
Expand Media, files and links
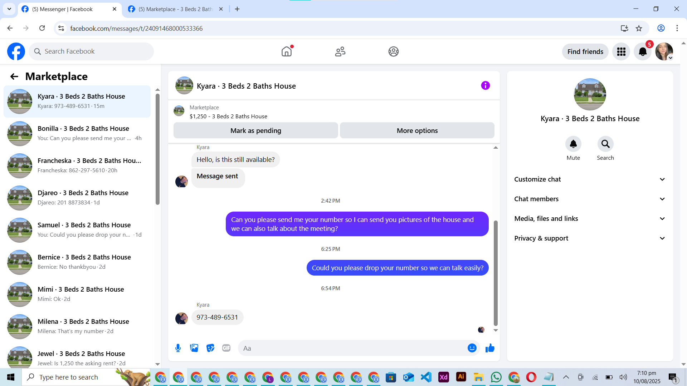click(x=590, y=219)
